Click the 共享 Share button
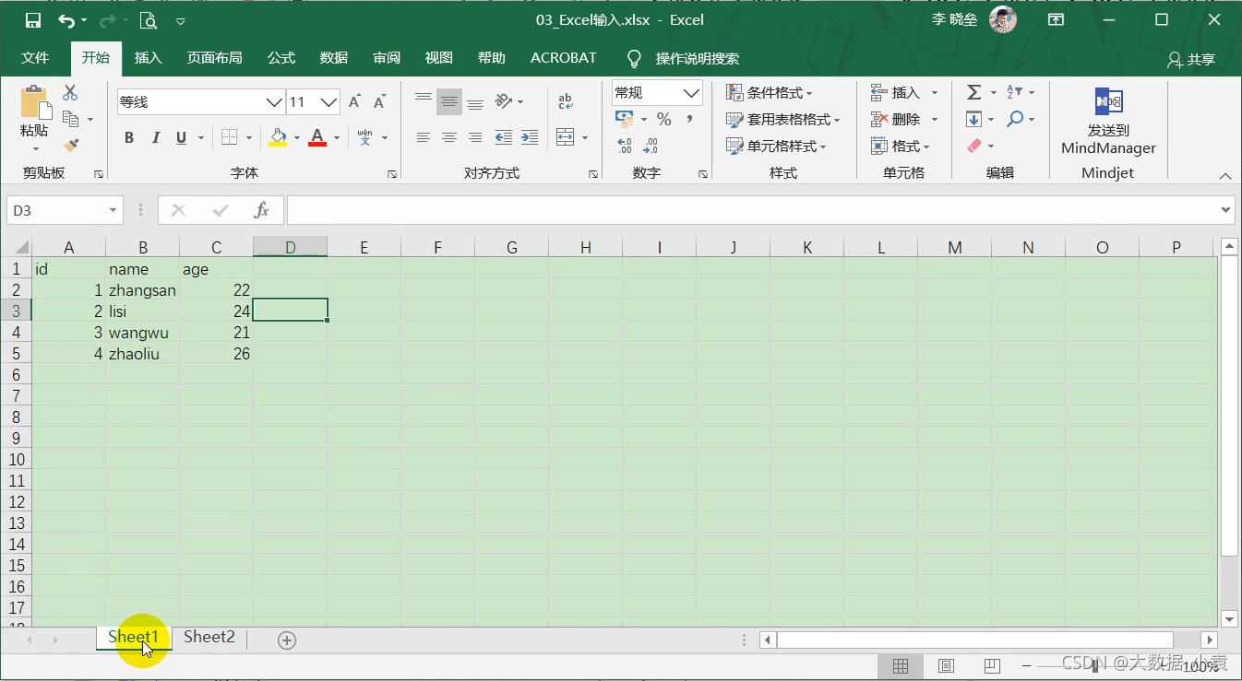The image size is (1242, 681). (1191, 59)
